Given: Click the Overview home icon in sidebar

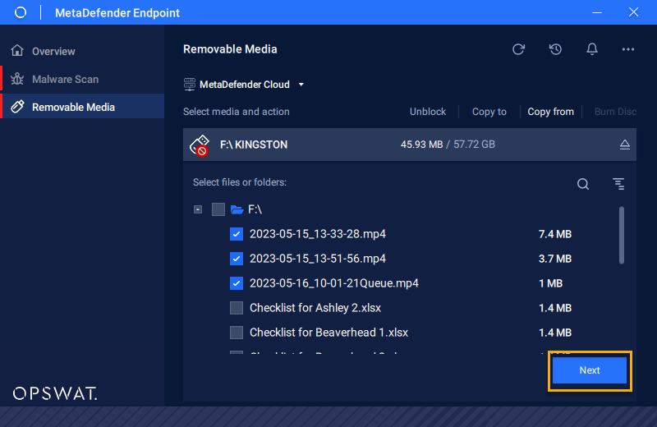Looking at the screenshot, I should [17, 50].
